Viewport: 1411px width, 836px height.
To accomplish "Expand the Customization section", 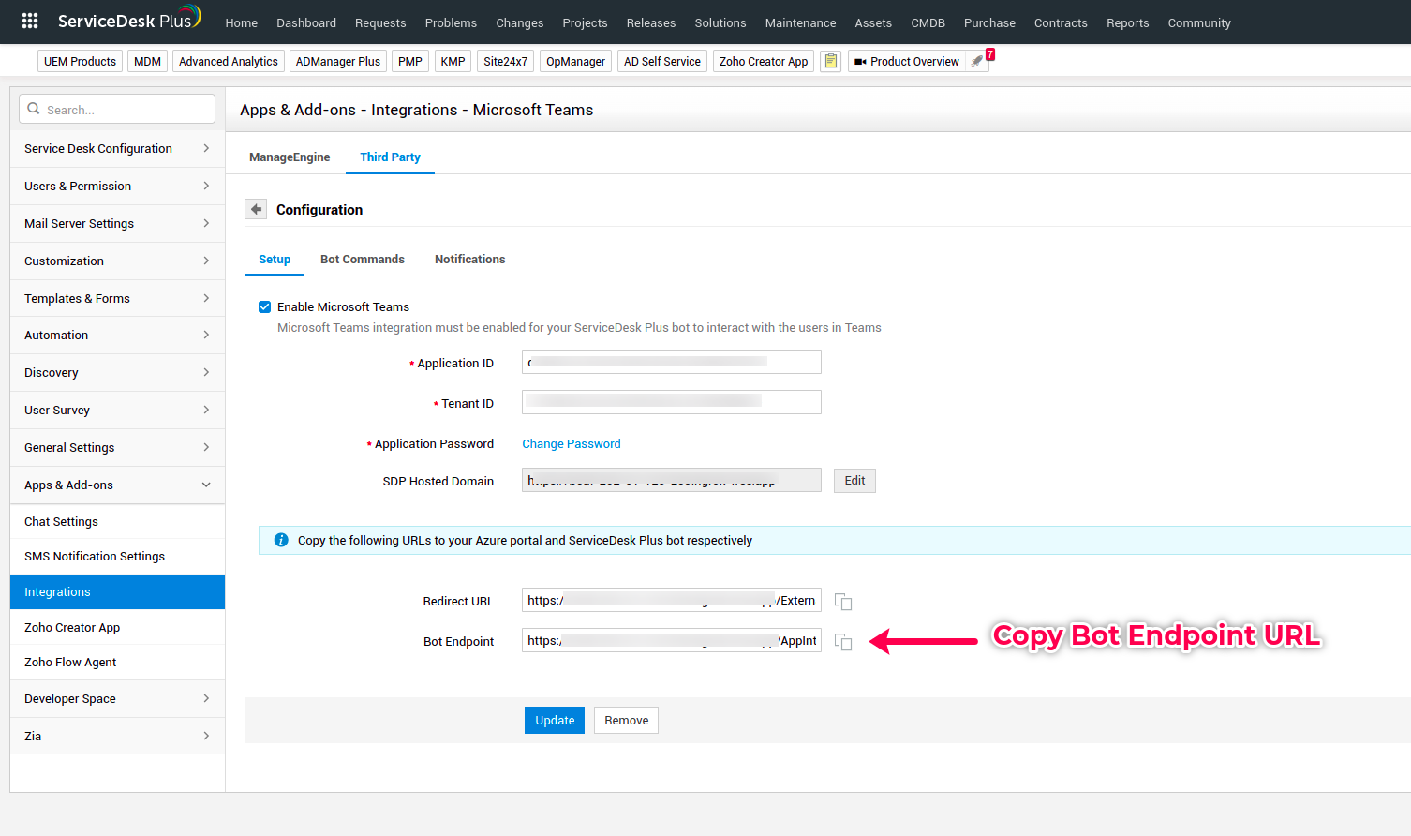I will click(117, 261).
